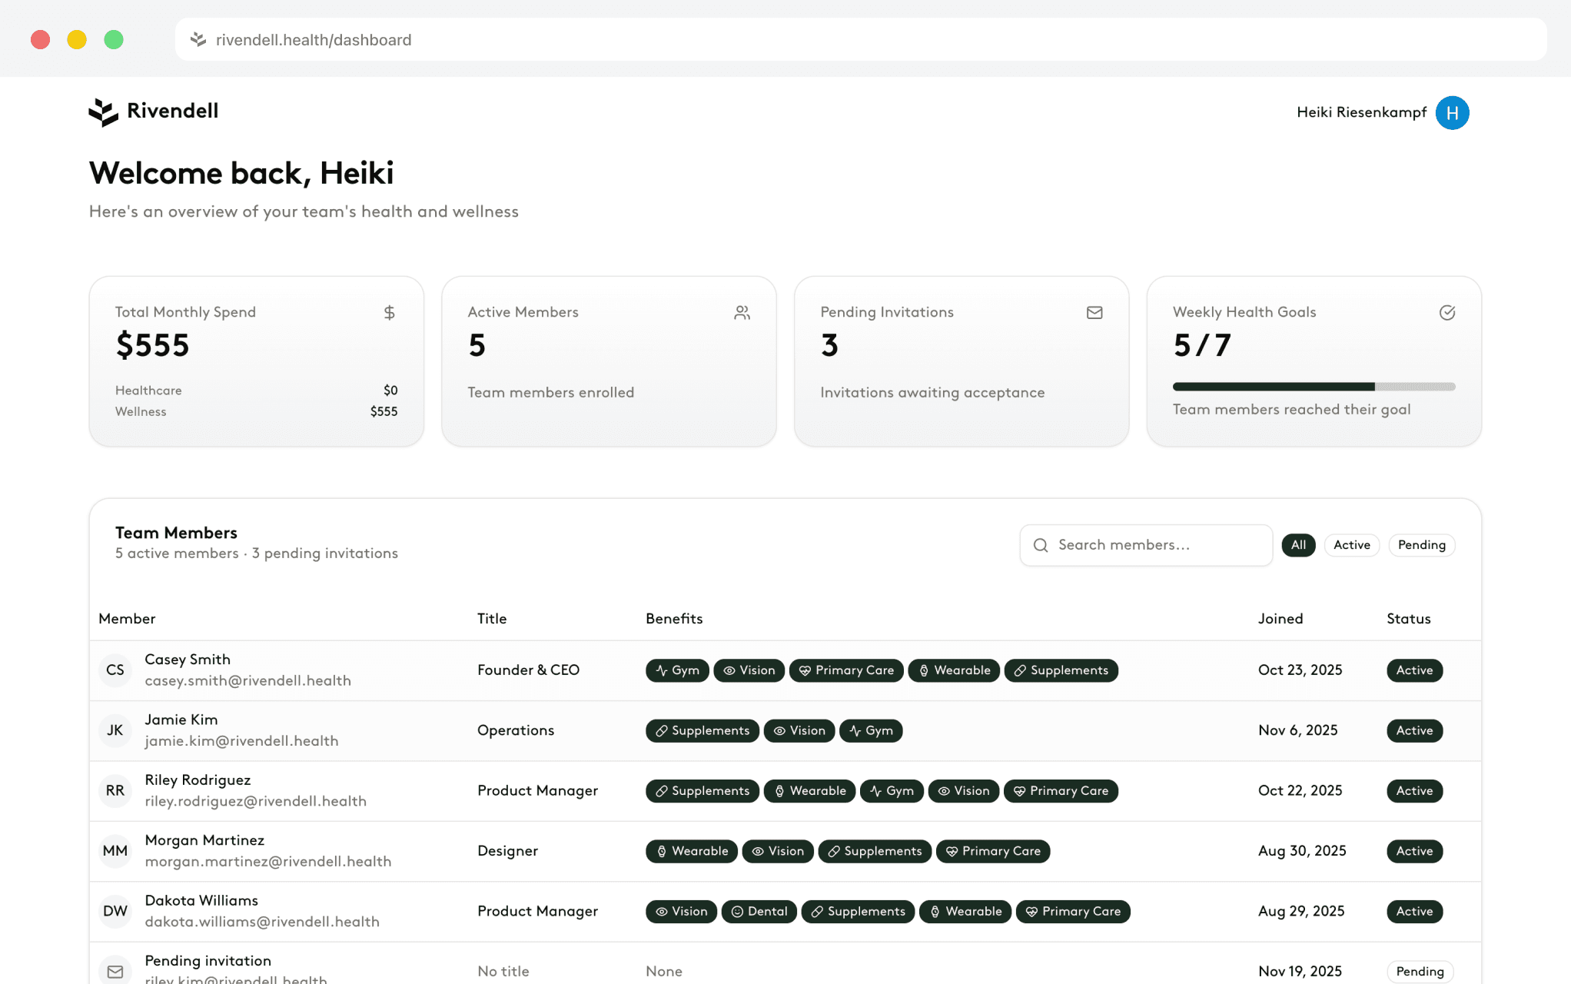Enable the Pending members filter

pos(1421,545)
